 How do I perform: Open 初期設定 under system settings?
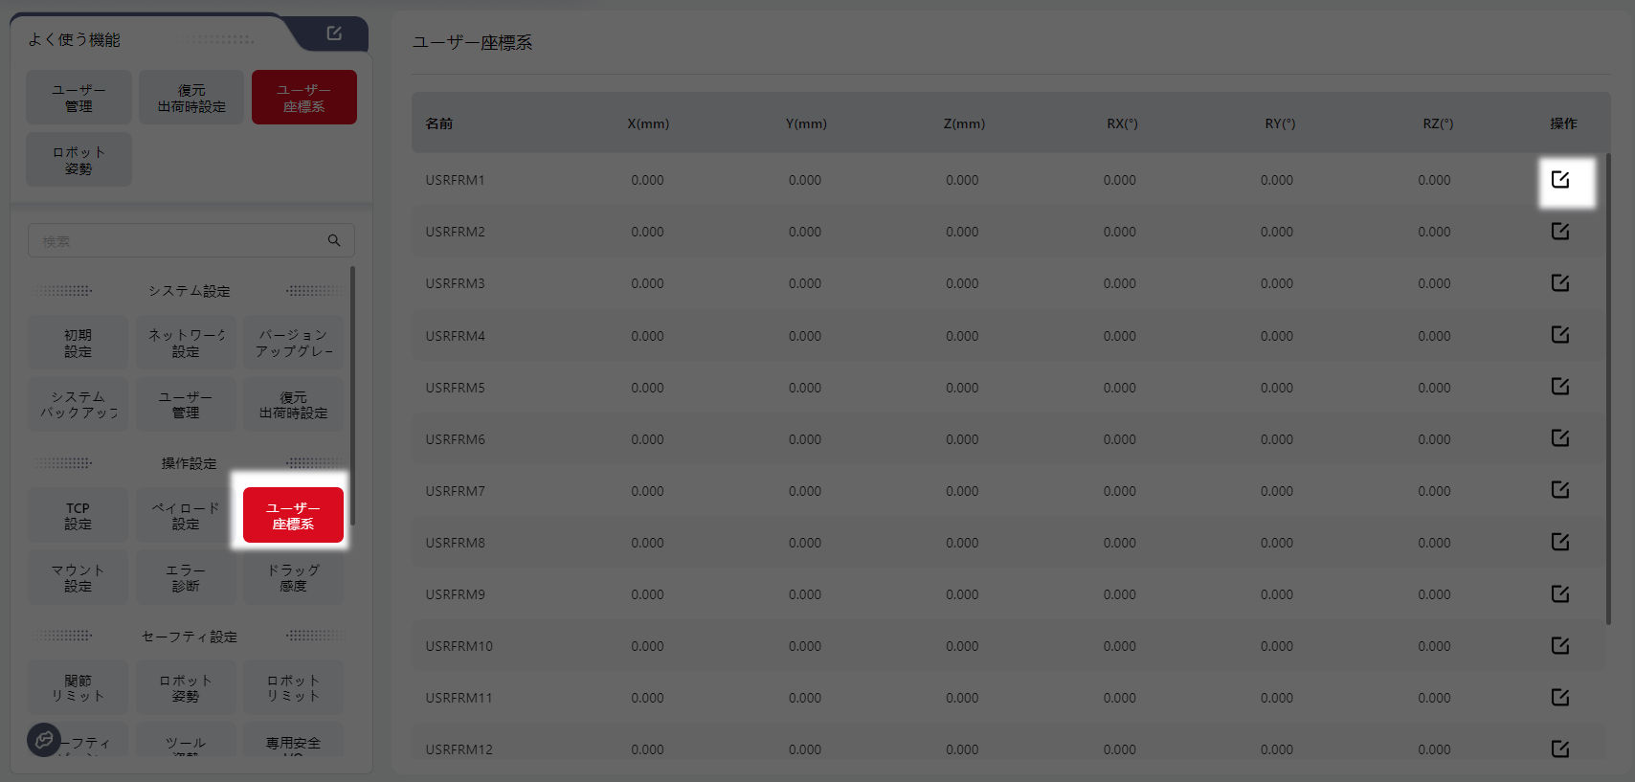coord(78,343)
